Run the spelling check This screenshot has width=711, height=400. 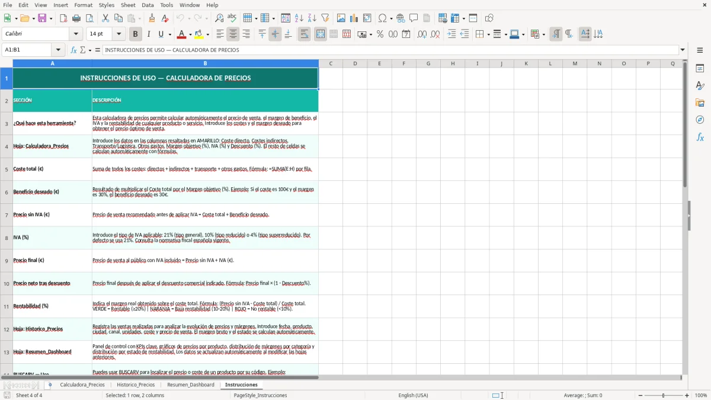[x=232, y=18]
